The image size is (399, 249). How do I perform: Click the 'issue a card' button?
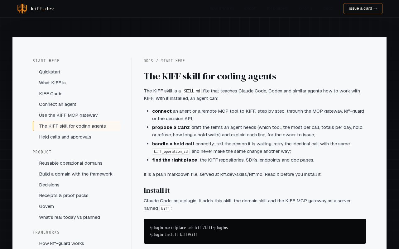[x=363, y=8]
